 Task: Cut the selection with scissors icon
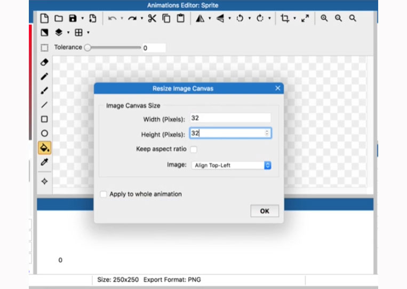[152, 19]
